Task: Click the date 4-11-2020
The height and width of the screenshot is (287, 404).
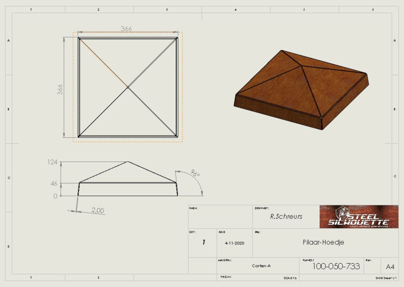Action: (x=234, y=243)
